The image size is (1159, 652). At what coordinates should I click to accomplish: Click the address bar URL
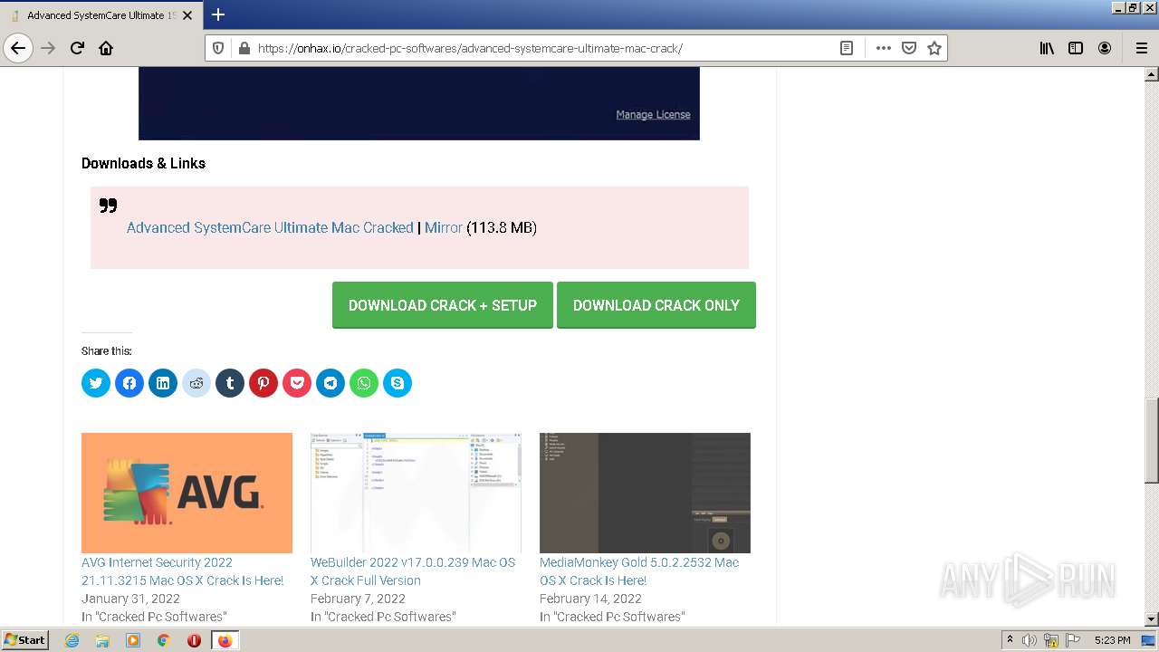[470, 48]
